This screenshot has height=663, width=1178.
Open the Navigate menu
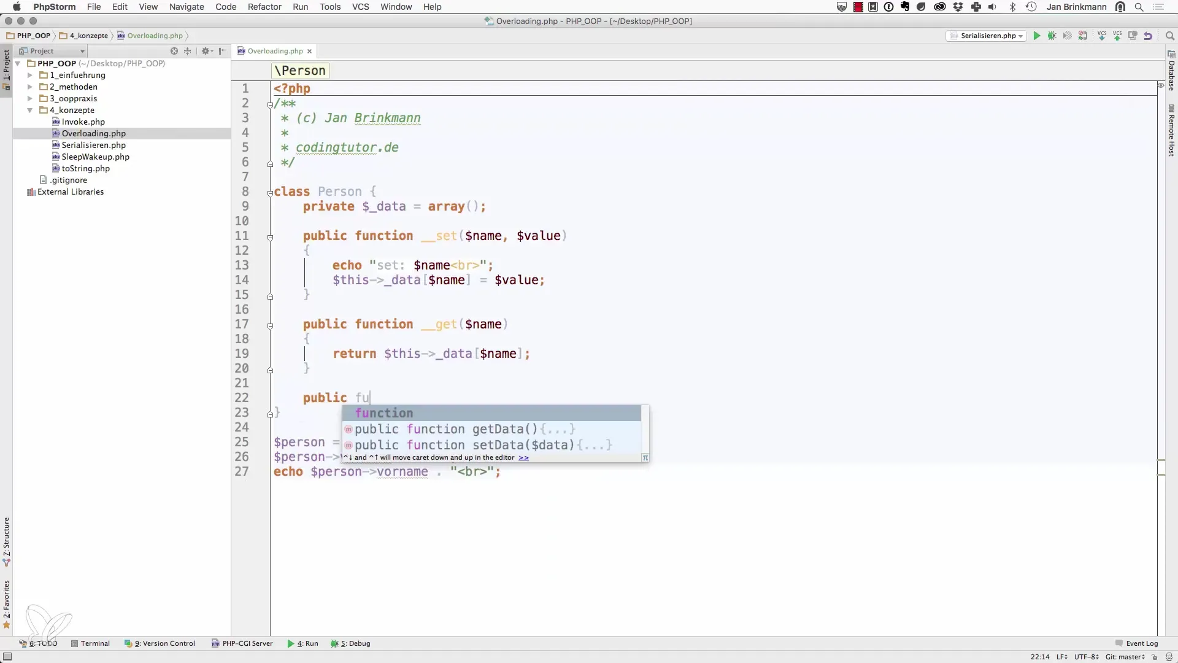pos(187,7)
